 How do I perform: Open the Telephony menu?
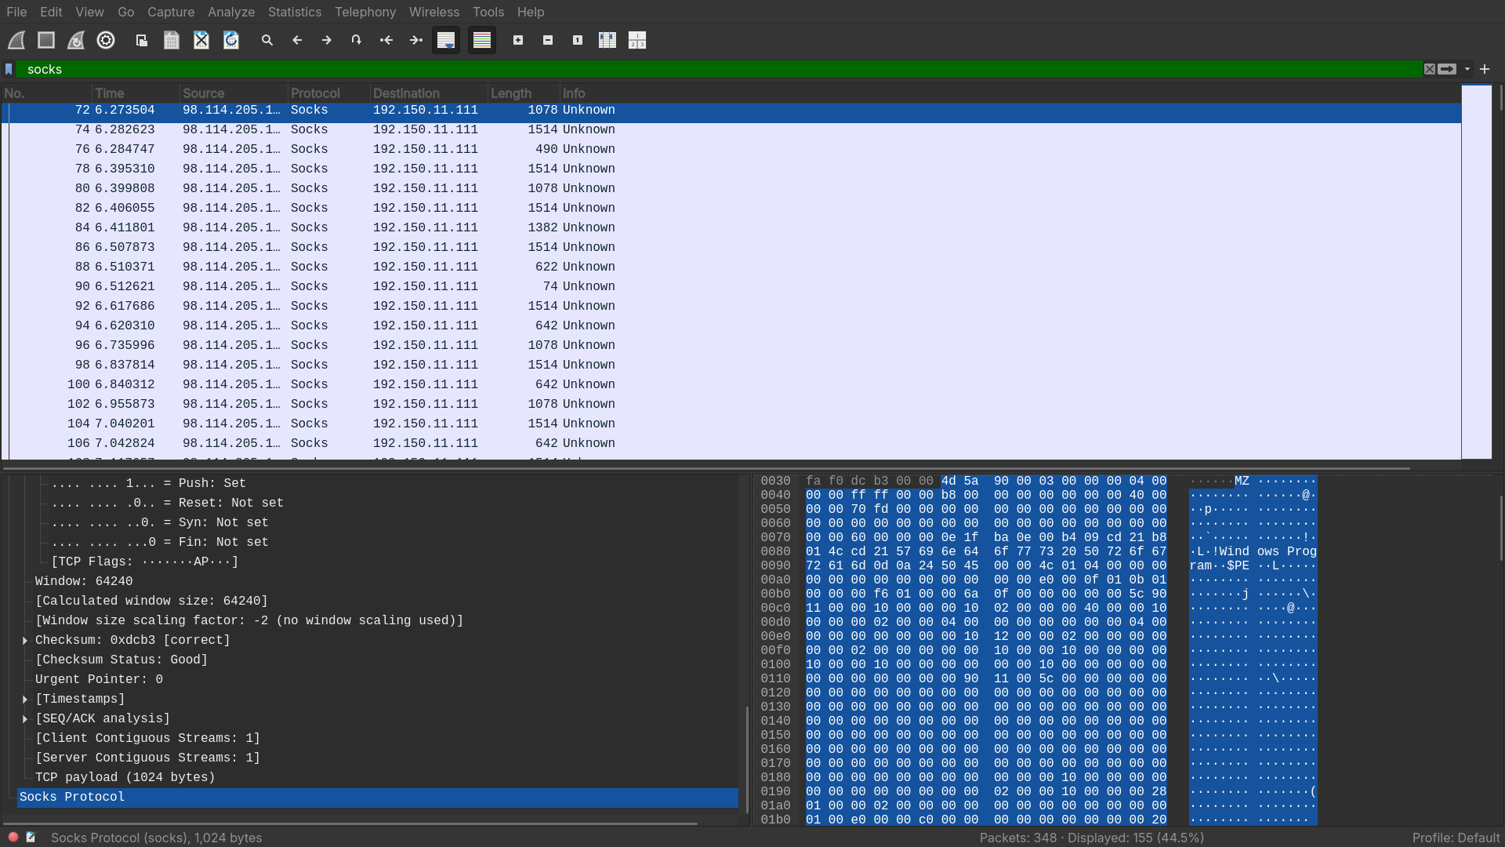[365, 12]
